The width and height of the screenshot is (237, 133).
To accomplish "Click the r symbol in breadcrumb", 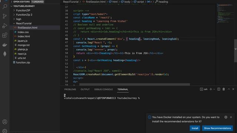I will [151, 2].
